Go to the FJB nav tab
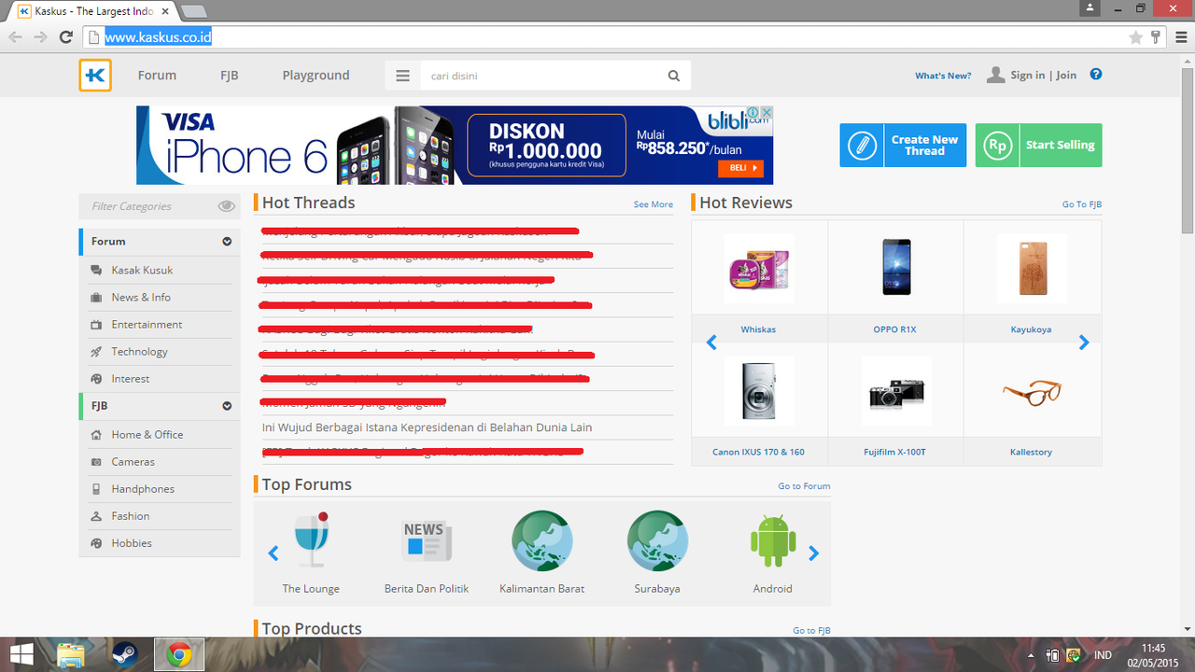1195x672 pixels. point(229,76)
